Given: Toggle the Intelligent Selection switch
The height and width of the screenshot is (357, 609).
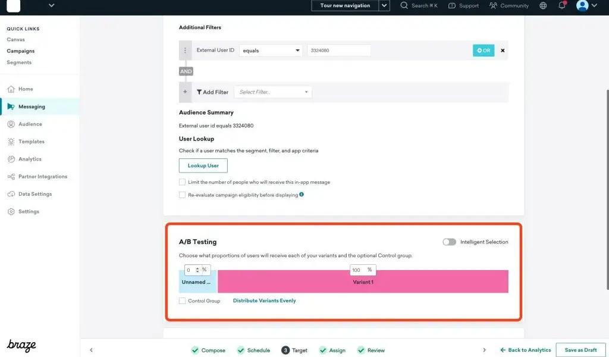Looking at the screenshot, I should [x=449, y=242].
